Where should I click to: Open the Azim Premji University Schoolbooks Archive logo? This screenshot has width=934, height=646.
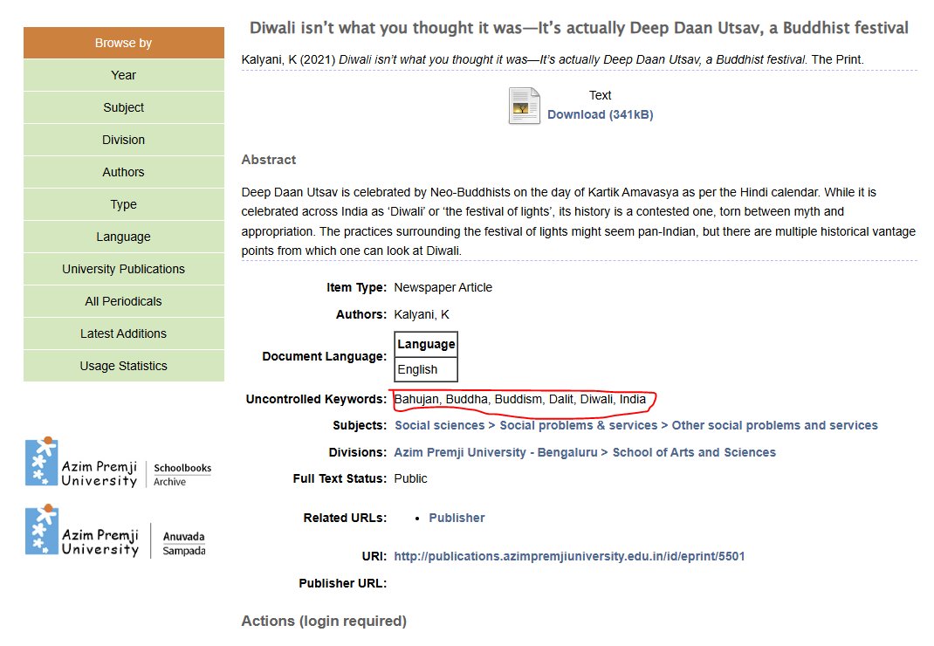pyautogui.click(x=119, y=462)
